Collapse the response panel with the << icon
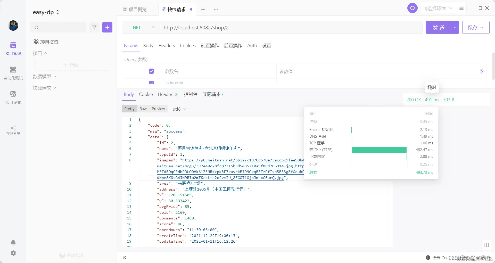The image size is (495, 263). [x=125, y=257]
